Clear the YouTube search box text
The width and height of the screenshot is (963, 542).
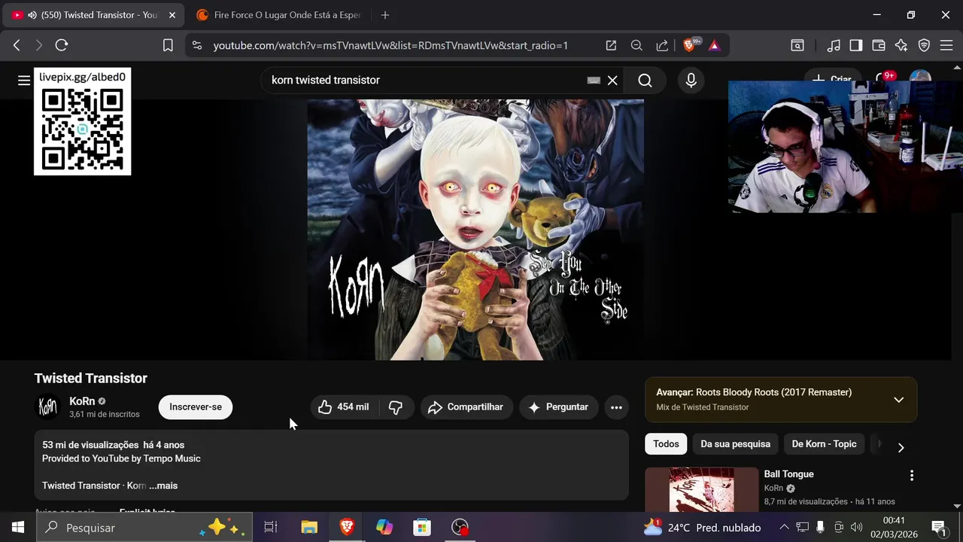click(x=612, y=81)
